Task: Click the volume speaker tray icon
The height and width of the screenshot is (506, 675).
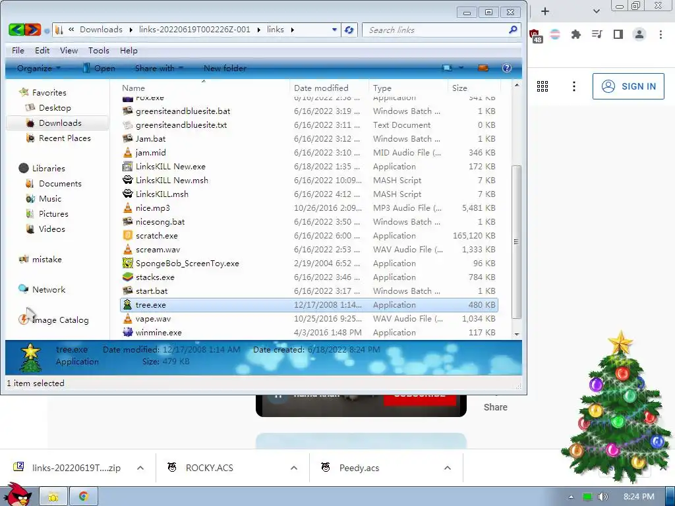Action: pos(602,497)
